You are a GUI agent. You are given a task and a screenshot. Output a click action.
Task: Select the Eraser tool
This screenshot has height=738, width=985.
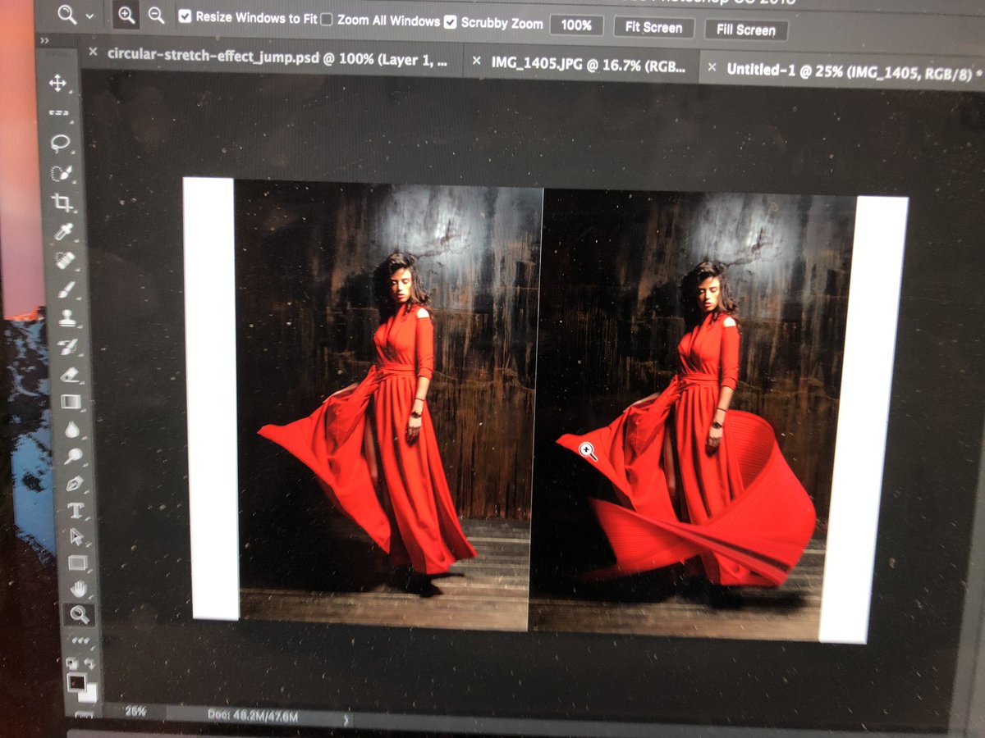point(69,374)
